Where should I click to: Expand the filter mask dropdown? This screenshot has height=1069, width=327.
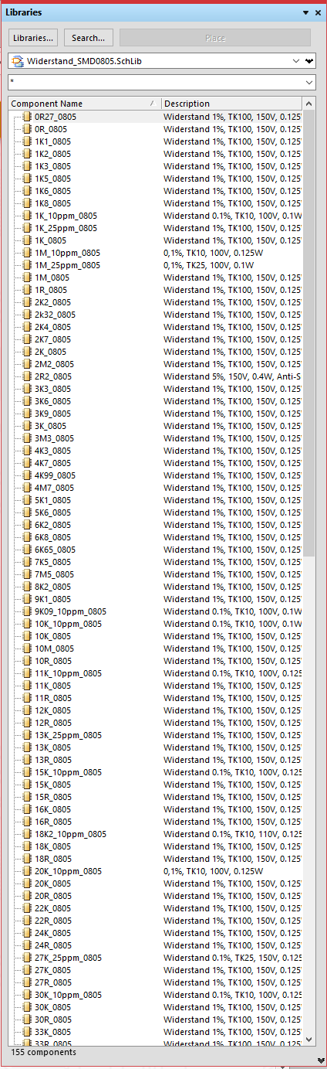coord(309,82)
